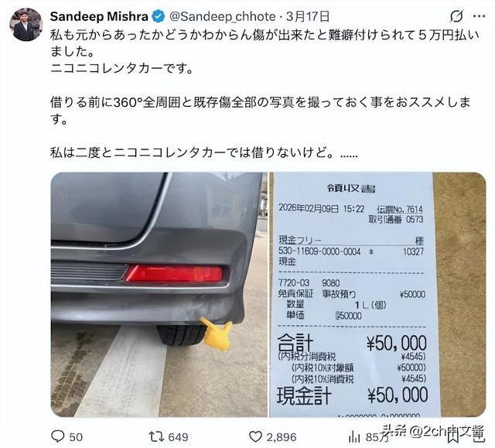Open the Grok circle-slash icon
This screenshot has height=448, width=495.
coord(456,16)
